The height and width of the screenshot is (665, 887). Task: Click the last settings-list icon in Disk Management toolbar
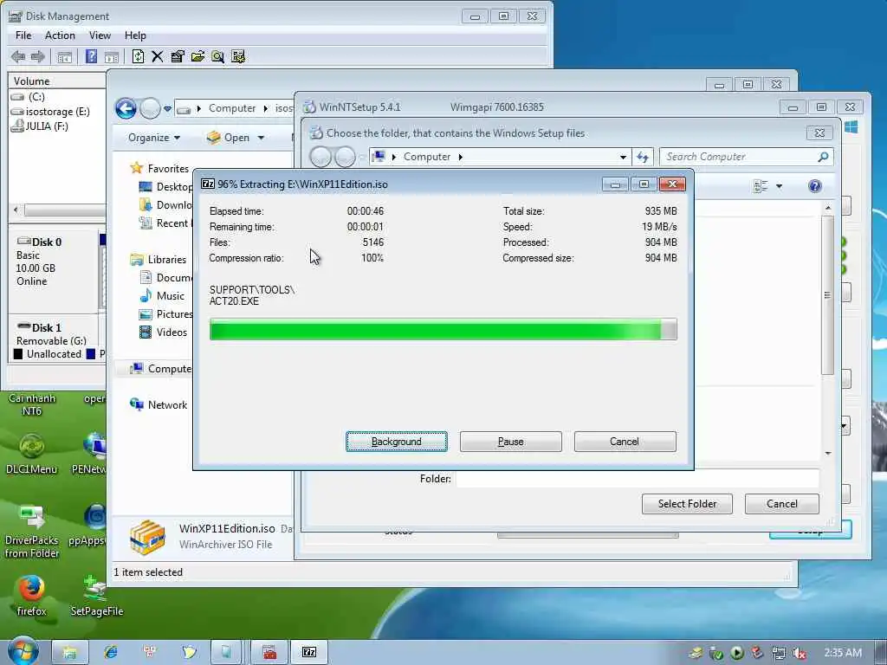(238, 56)
